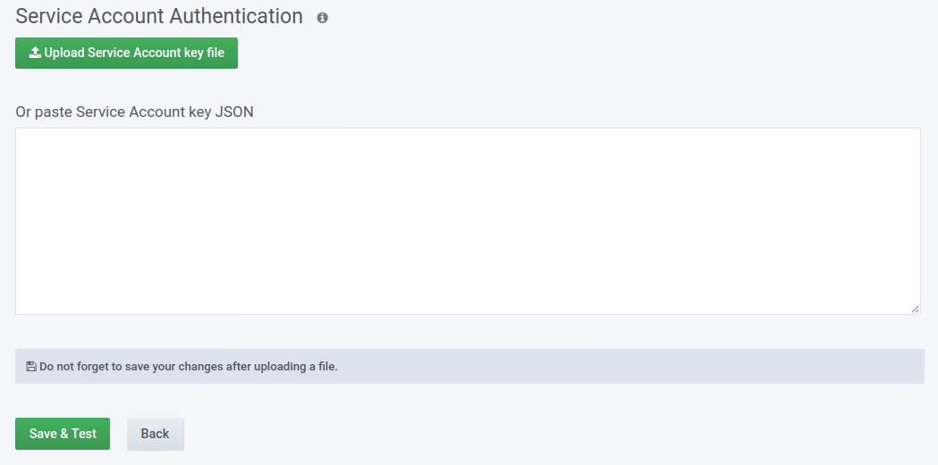Go back using the Back button
The height and width of the screenshot is (465, 938).
155,434
